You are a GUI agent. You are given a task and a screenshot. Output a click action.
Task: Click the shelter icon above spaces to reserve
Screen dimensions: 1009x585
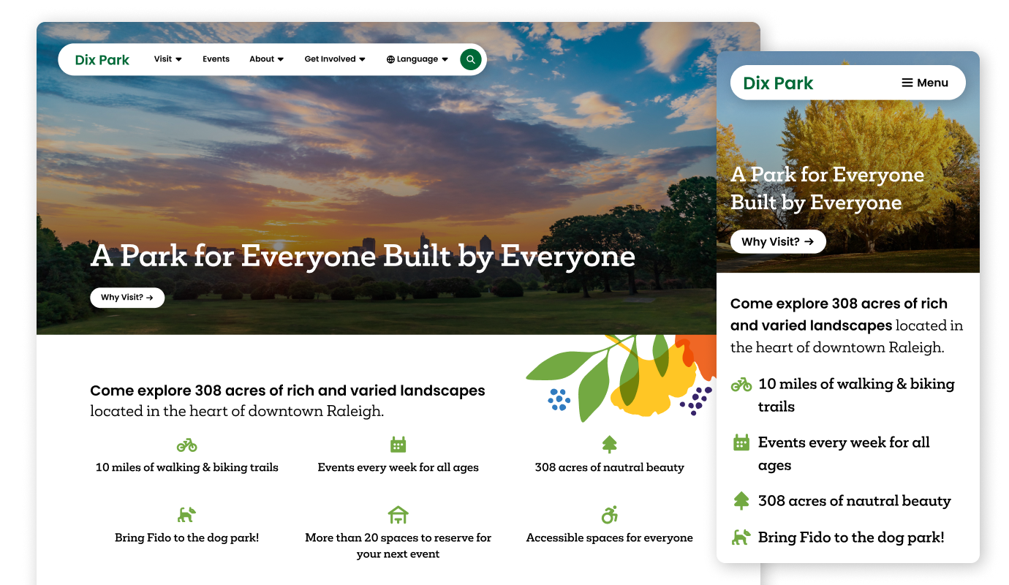click(x=398, y=514)
